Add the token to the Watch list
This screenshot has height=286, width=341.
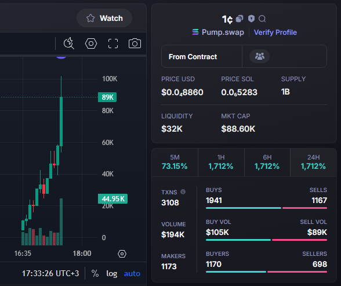[x=104, y=18]
